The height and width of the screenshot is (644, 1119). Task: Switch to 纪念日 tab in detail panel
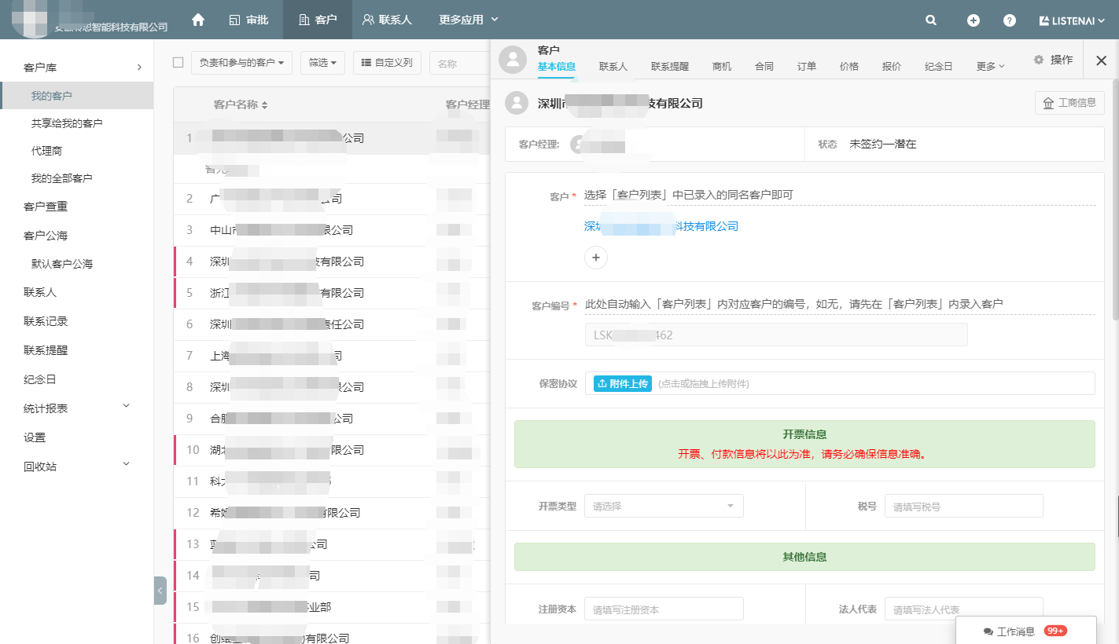pos(939,67)
